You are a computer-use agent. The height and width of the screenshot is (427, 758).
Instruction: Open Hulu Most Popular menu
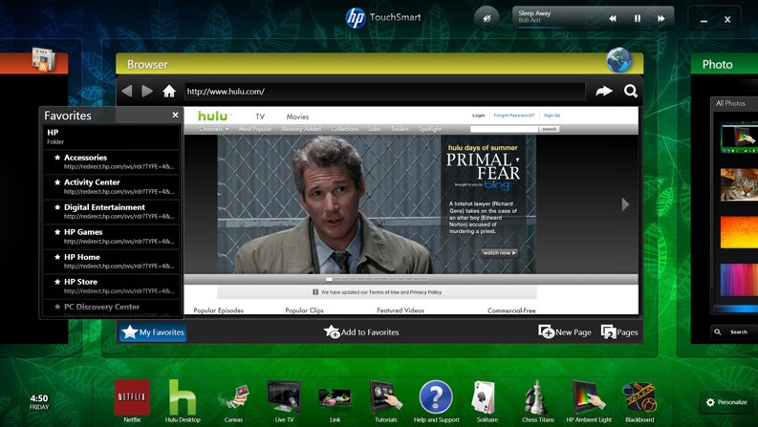(255, 129)
